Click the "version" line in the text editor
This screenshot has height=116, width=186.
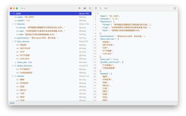coord(109,19)
